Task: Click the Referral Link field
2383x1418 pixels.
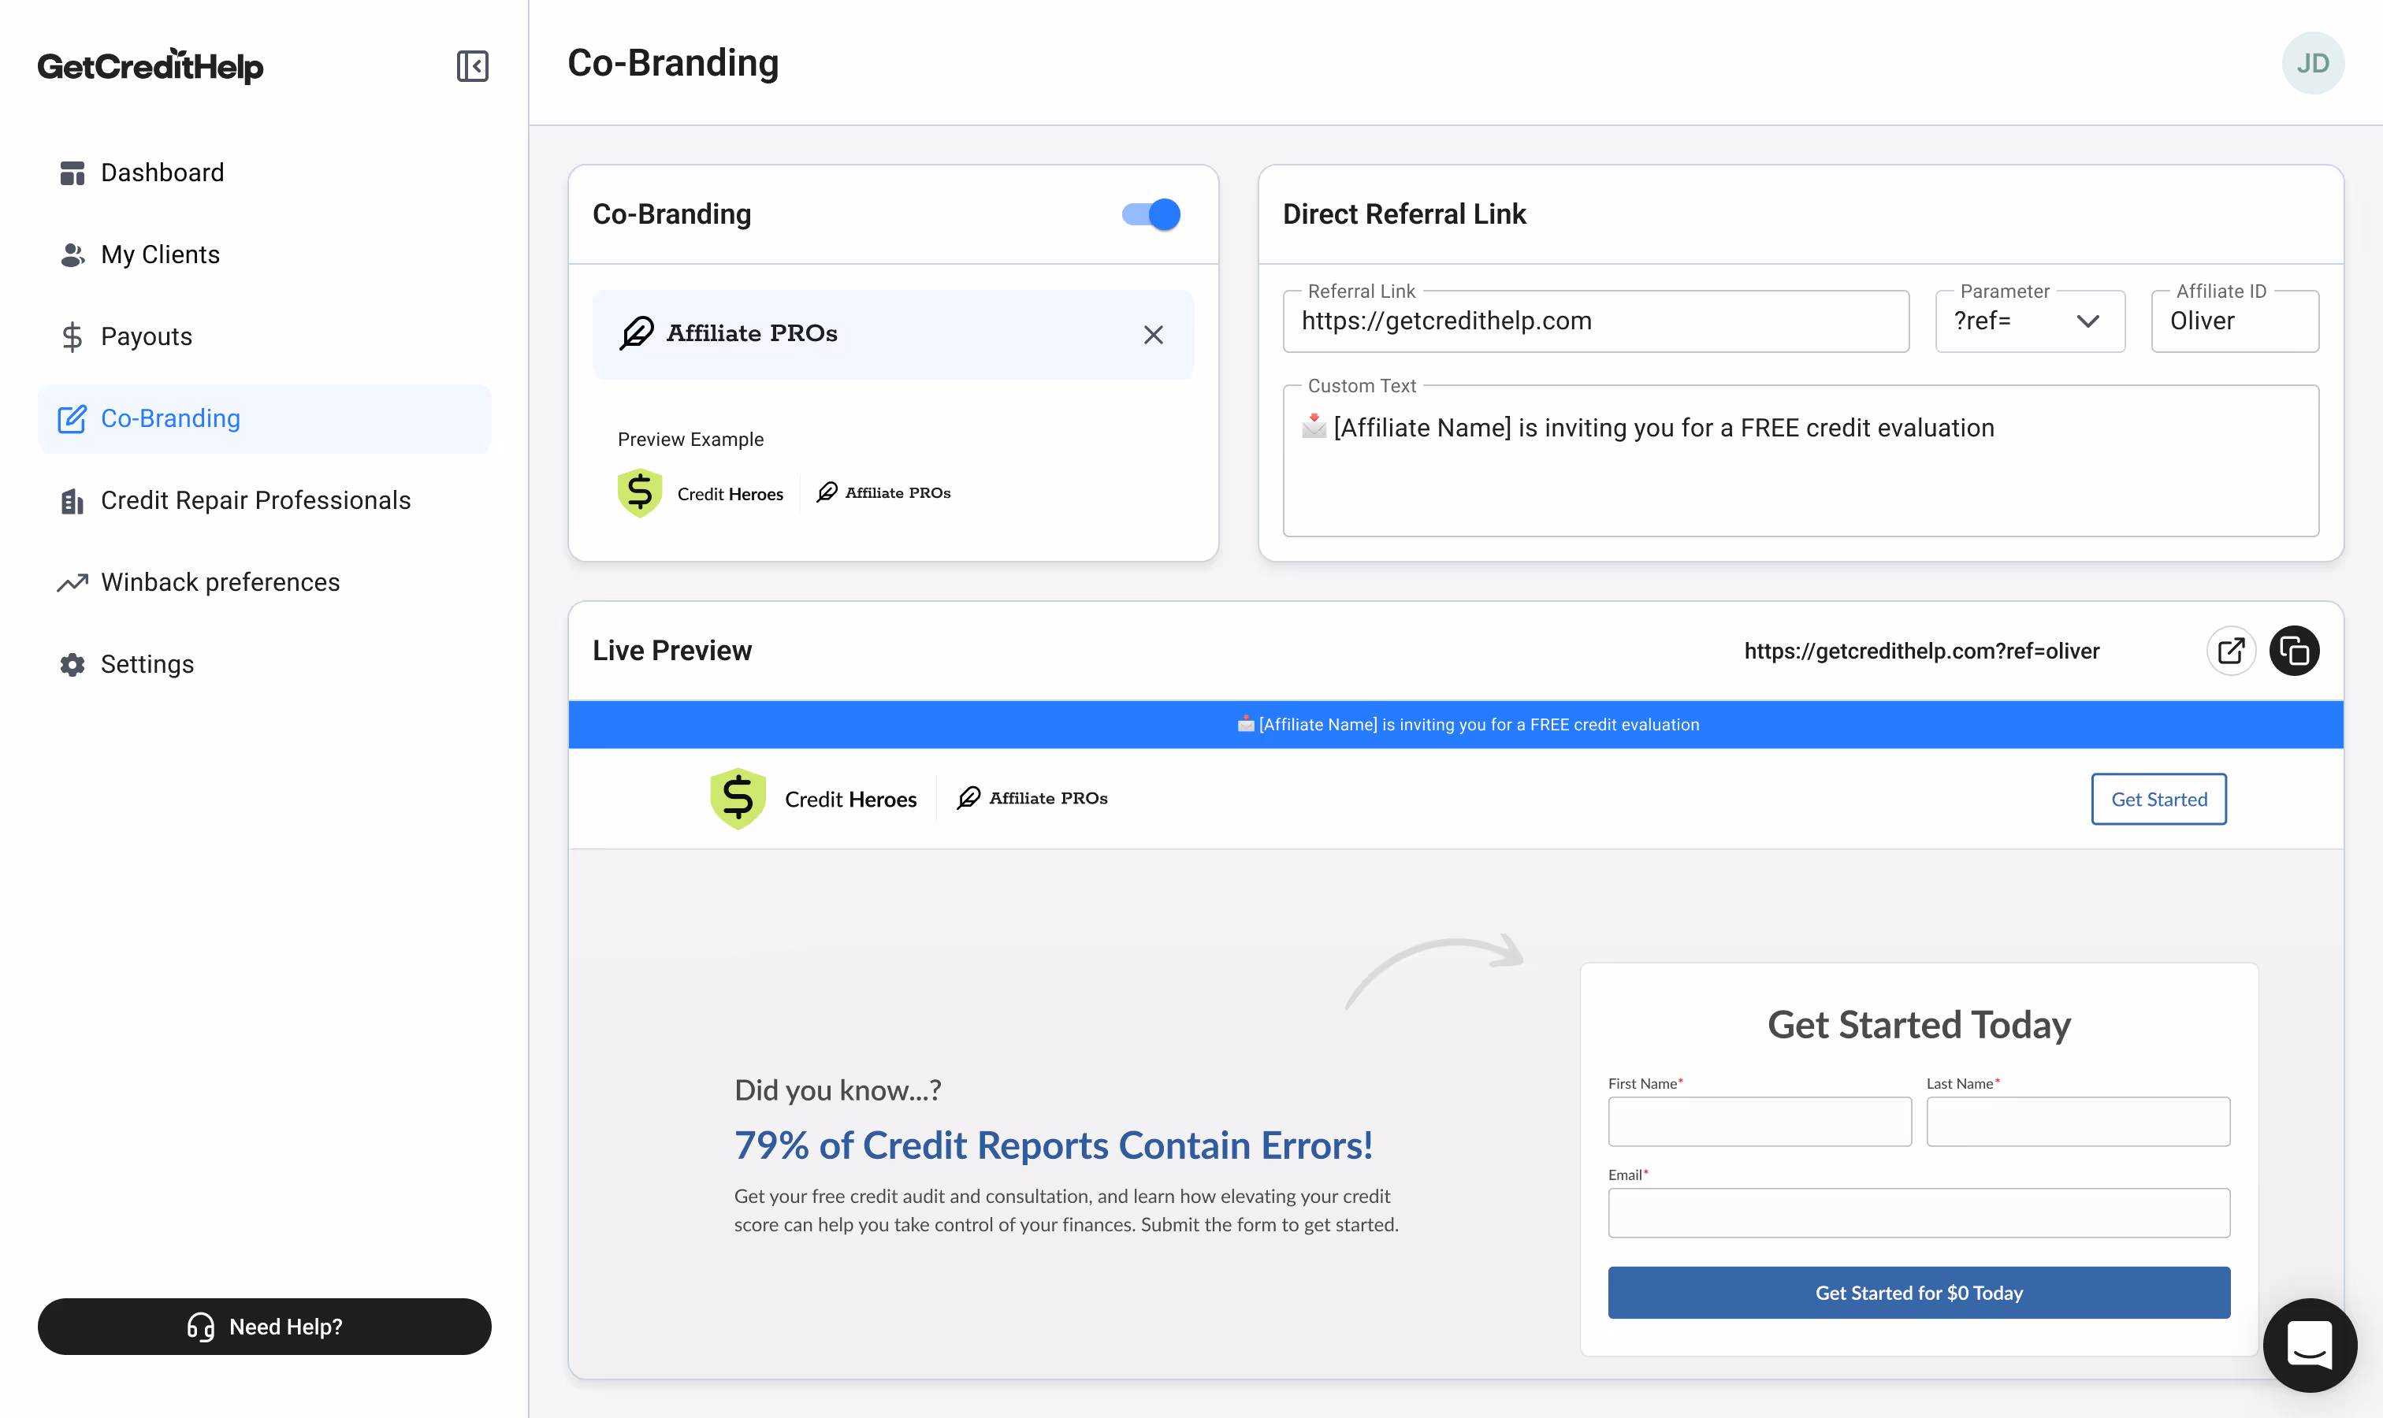Action: tap(1595, 321)
